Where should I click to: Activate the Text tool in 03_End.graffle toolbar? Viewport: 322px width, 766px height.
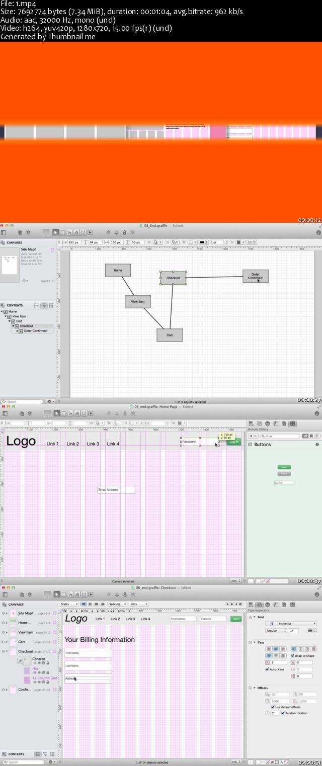(x=76, y=232)
